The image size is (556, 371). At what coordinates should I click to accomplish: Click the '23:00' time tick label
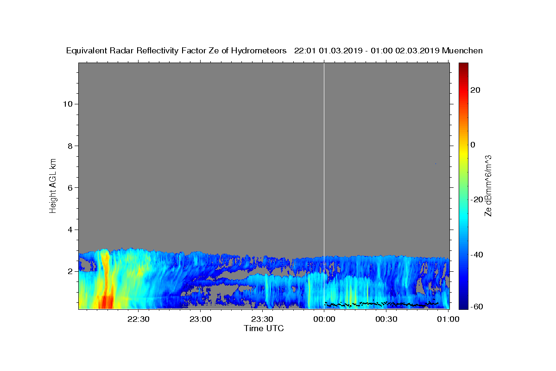200,320
